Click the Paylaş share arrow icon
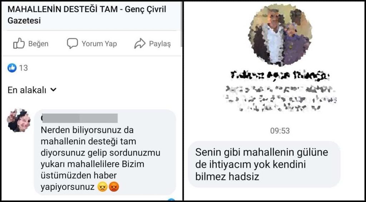Screen dimensions: 366x202 coord(140,44)
